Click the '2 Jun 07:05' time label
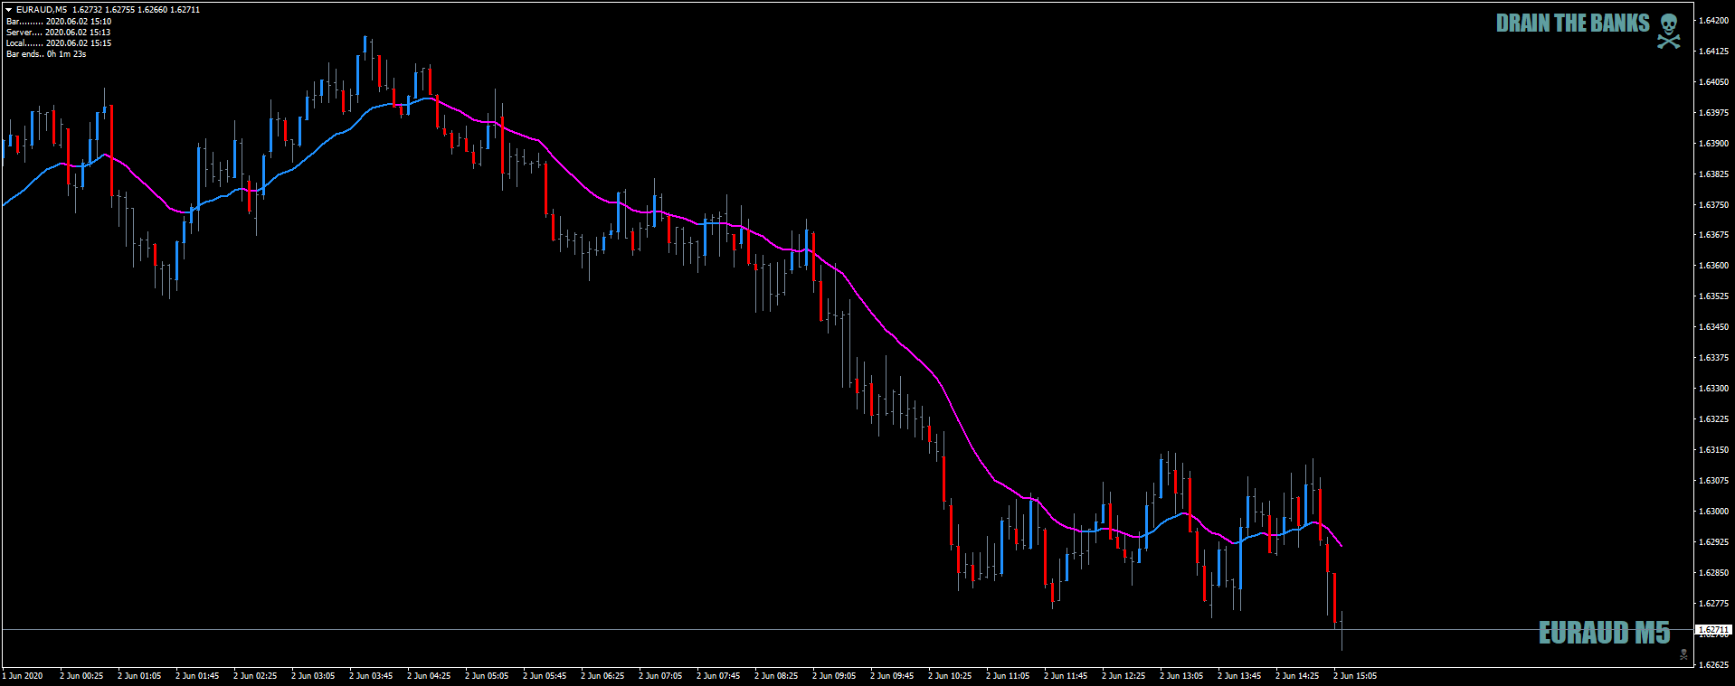Screen dimensions: 1735x686 pos(660,675)
